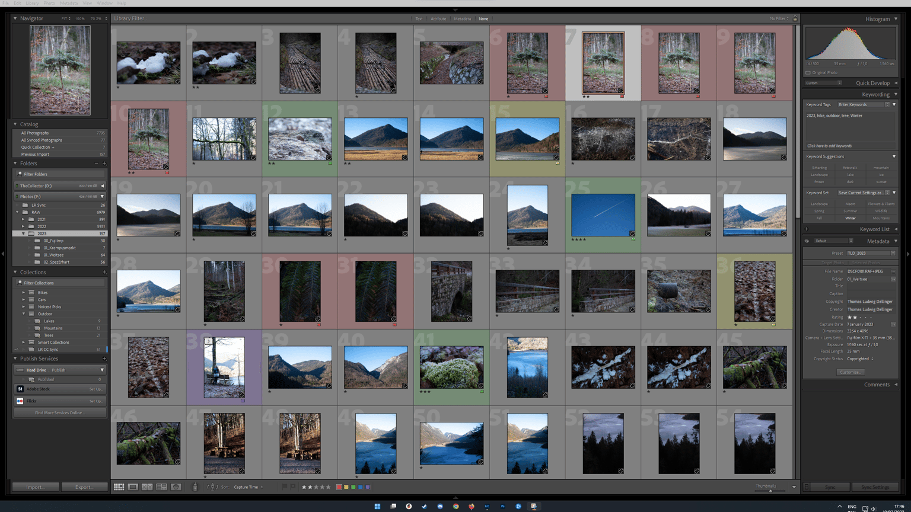This screenshot has width=911, height=512.
Task: Adjust the Thumbnails size slider
Action: pos(770,491)
